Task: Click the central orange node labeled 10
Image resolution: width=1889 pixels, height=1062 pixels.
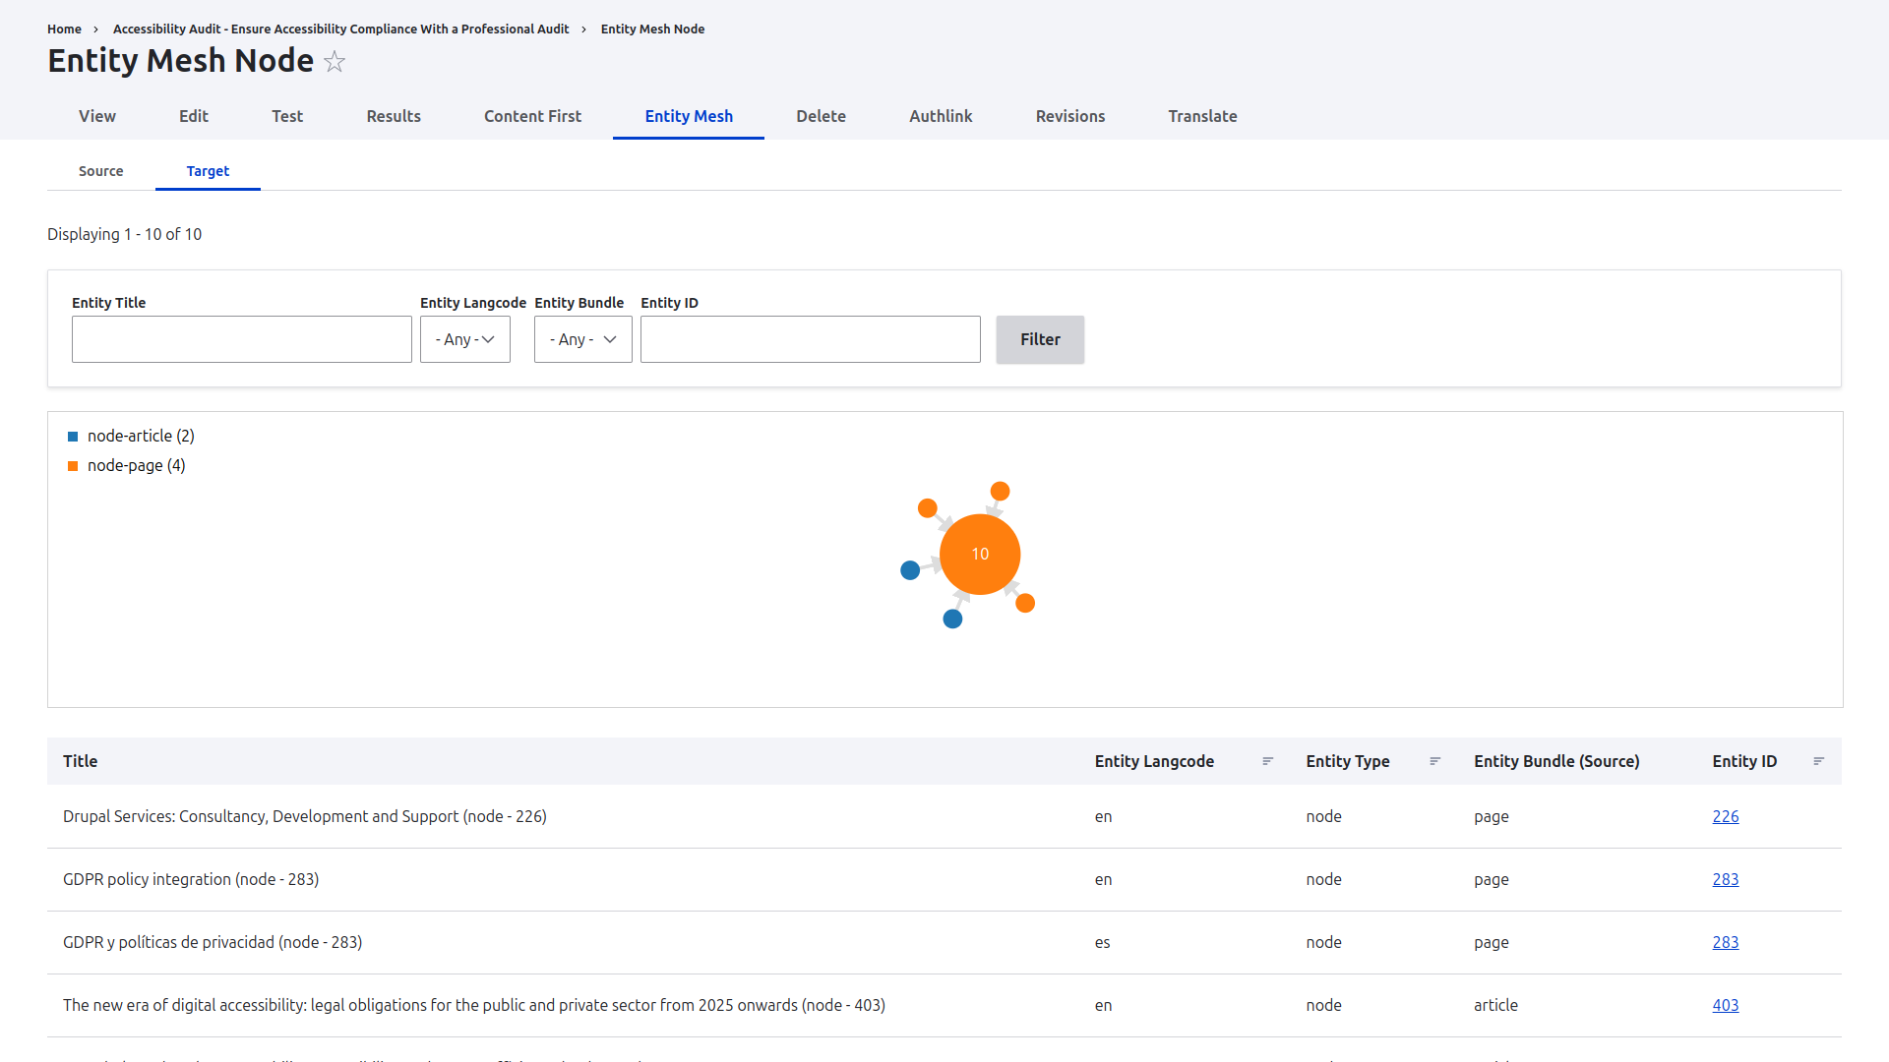Action: point(980,555)
